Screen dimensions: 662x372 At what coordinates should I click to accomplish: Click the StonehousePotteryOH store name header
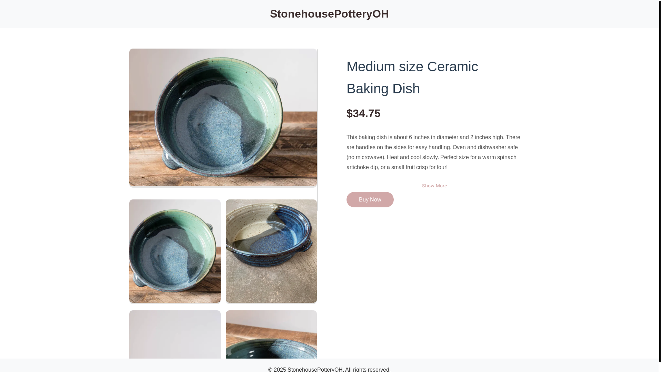[x=329, y=14]
